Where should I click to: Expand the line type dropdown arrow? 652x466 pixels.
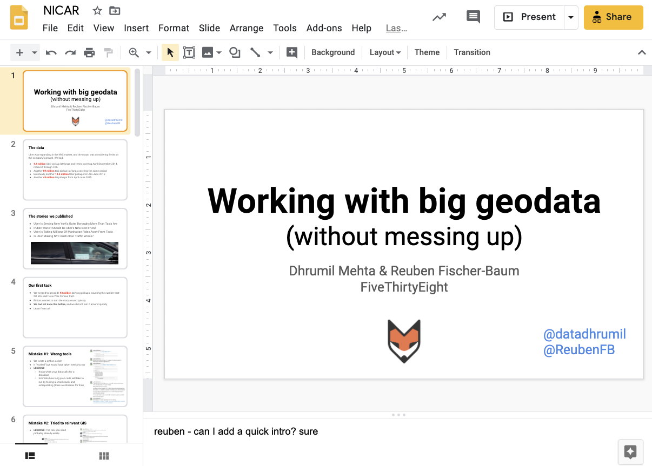[x=270, y=52]
